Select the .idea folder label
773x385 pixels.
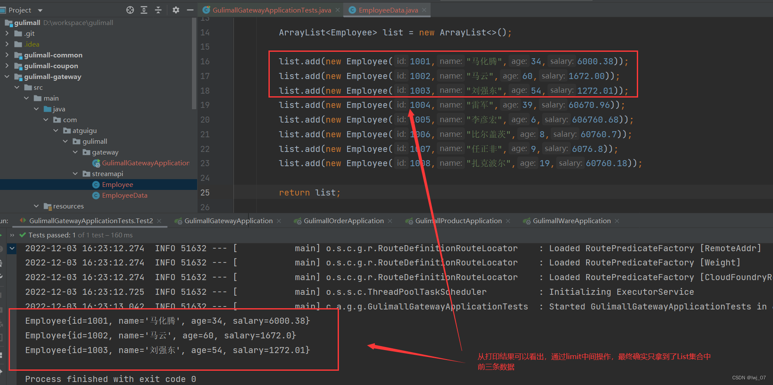(32, 44)
